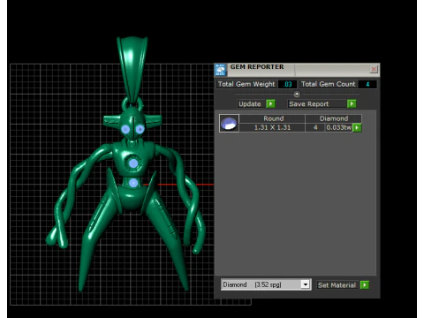Click the Total Gem Weight label
The height and width of the screenshot is (318, 424).
coord(246,84)
